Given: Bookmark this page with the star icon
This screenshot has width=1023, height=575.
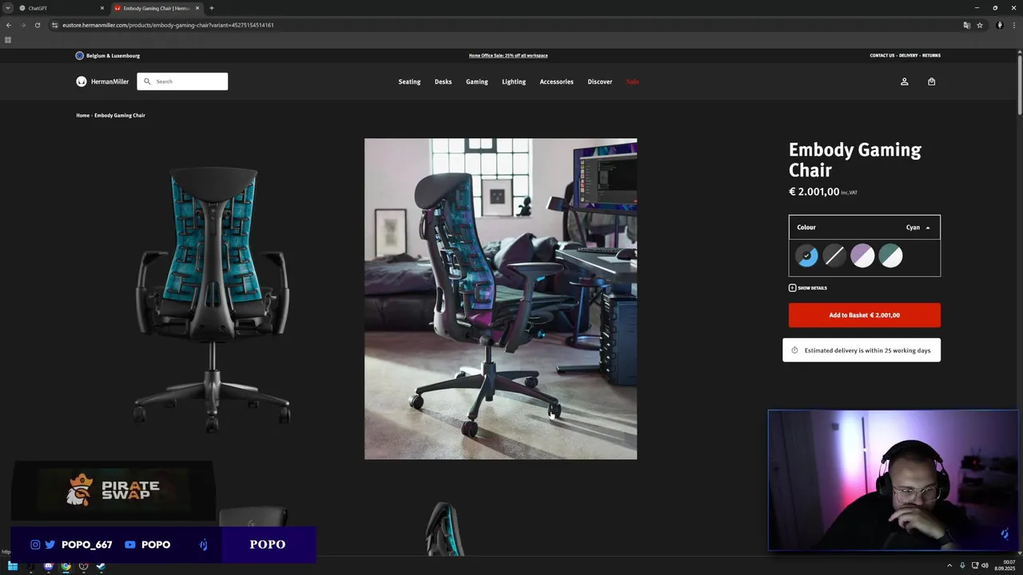Looking at the screenshot, I should tap(980, 25).
